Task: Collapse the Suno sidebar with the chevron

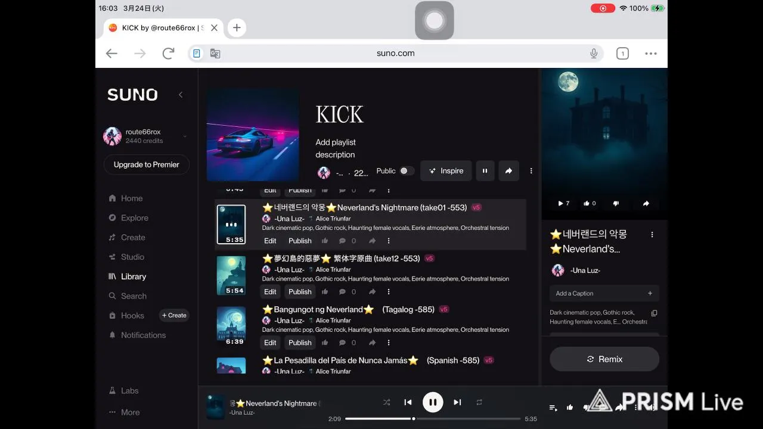Action: pyautogui.click(x=181, y=95)
